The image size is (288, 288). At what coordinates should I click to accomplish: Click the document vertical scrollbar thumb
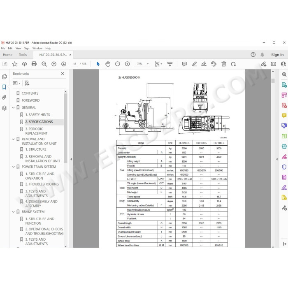273,81
